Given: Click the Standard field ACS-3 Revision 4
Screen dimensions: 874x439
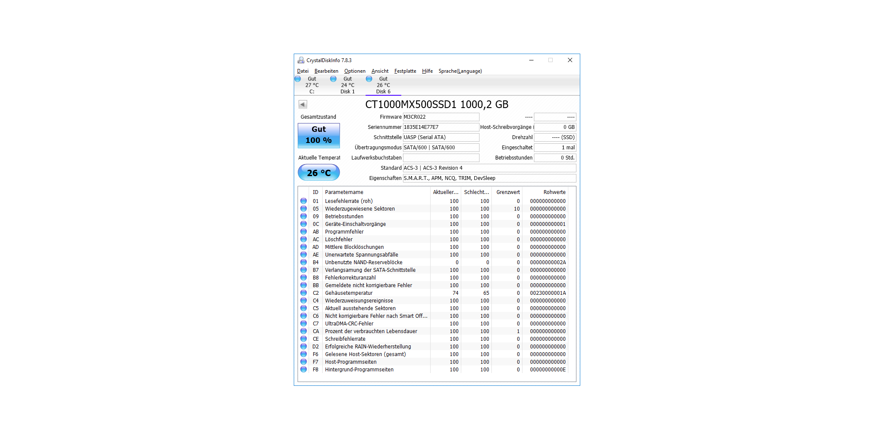Looking at the screenshot, I should [489, 168].
